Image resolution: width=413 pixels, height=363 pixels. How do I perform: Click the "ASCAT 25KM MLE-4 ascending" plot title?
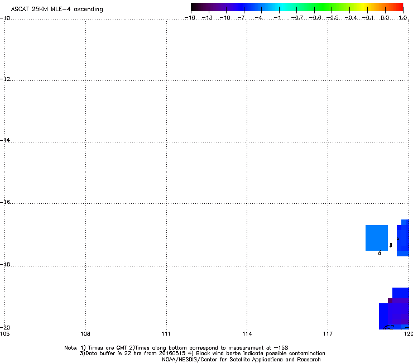[57, 9]
